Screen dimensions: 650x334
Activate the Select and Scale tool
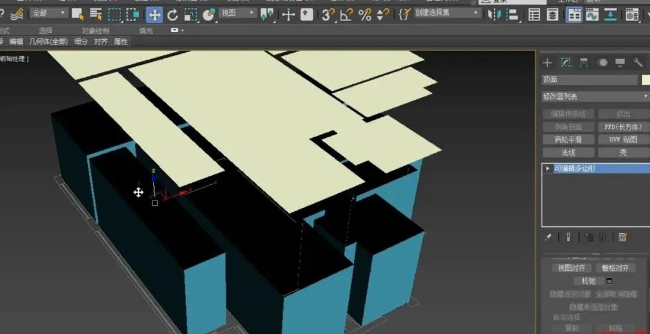190,15
